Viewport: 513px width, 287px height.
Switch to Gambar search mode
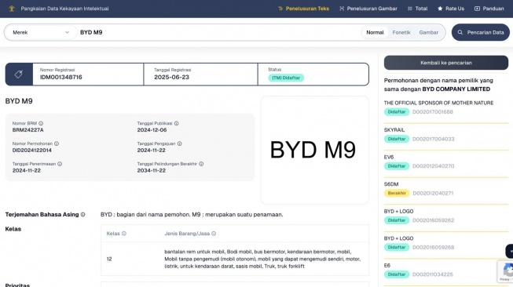429,32
